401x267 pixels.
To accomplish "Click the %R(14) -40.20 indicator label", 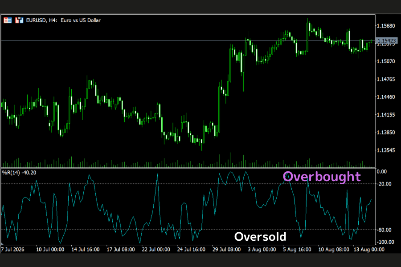I will point(19,173).
